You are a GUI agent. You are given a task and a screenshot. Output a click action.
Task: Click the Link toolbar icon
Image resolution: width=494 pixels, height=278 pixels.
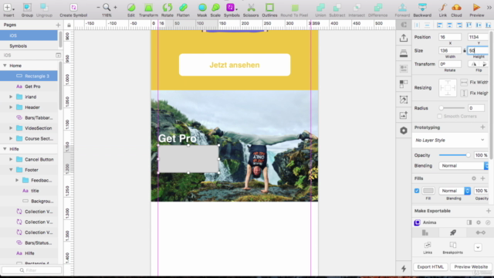[442, 7]
